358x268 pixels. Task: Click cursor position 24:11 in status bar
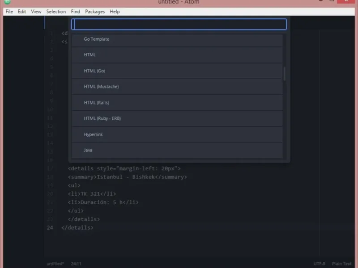pos(76,264)
